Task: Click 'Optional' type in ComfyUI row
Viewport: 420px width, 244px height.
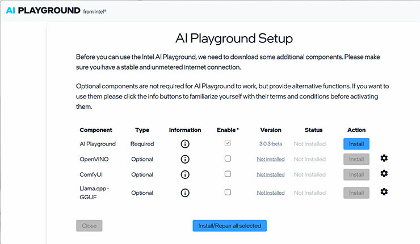Action: (x=142, y=175)
